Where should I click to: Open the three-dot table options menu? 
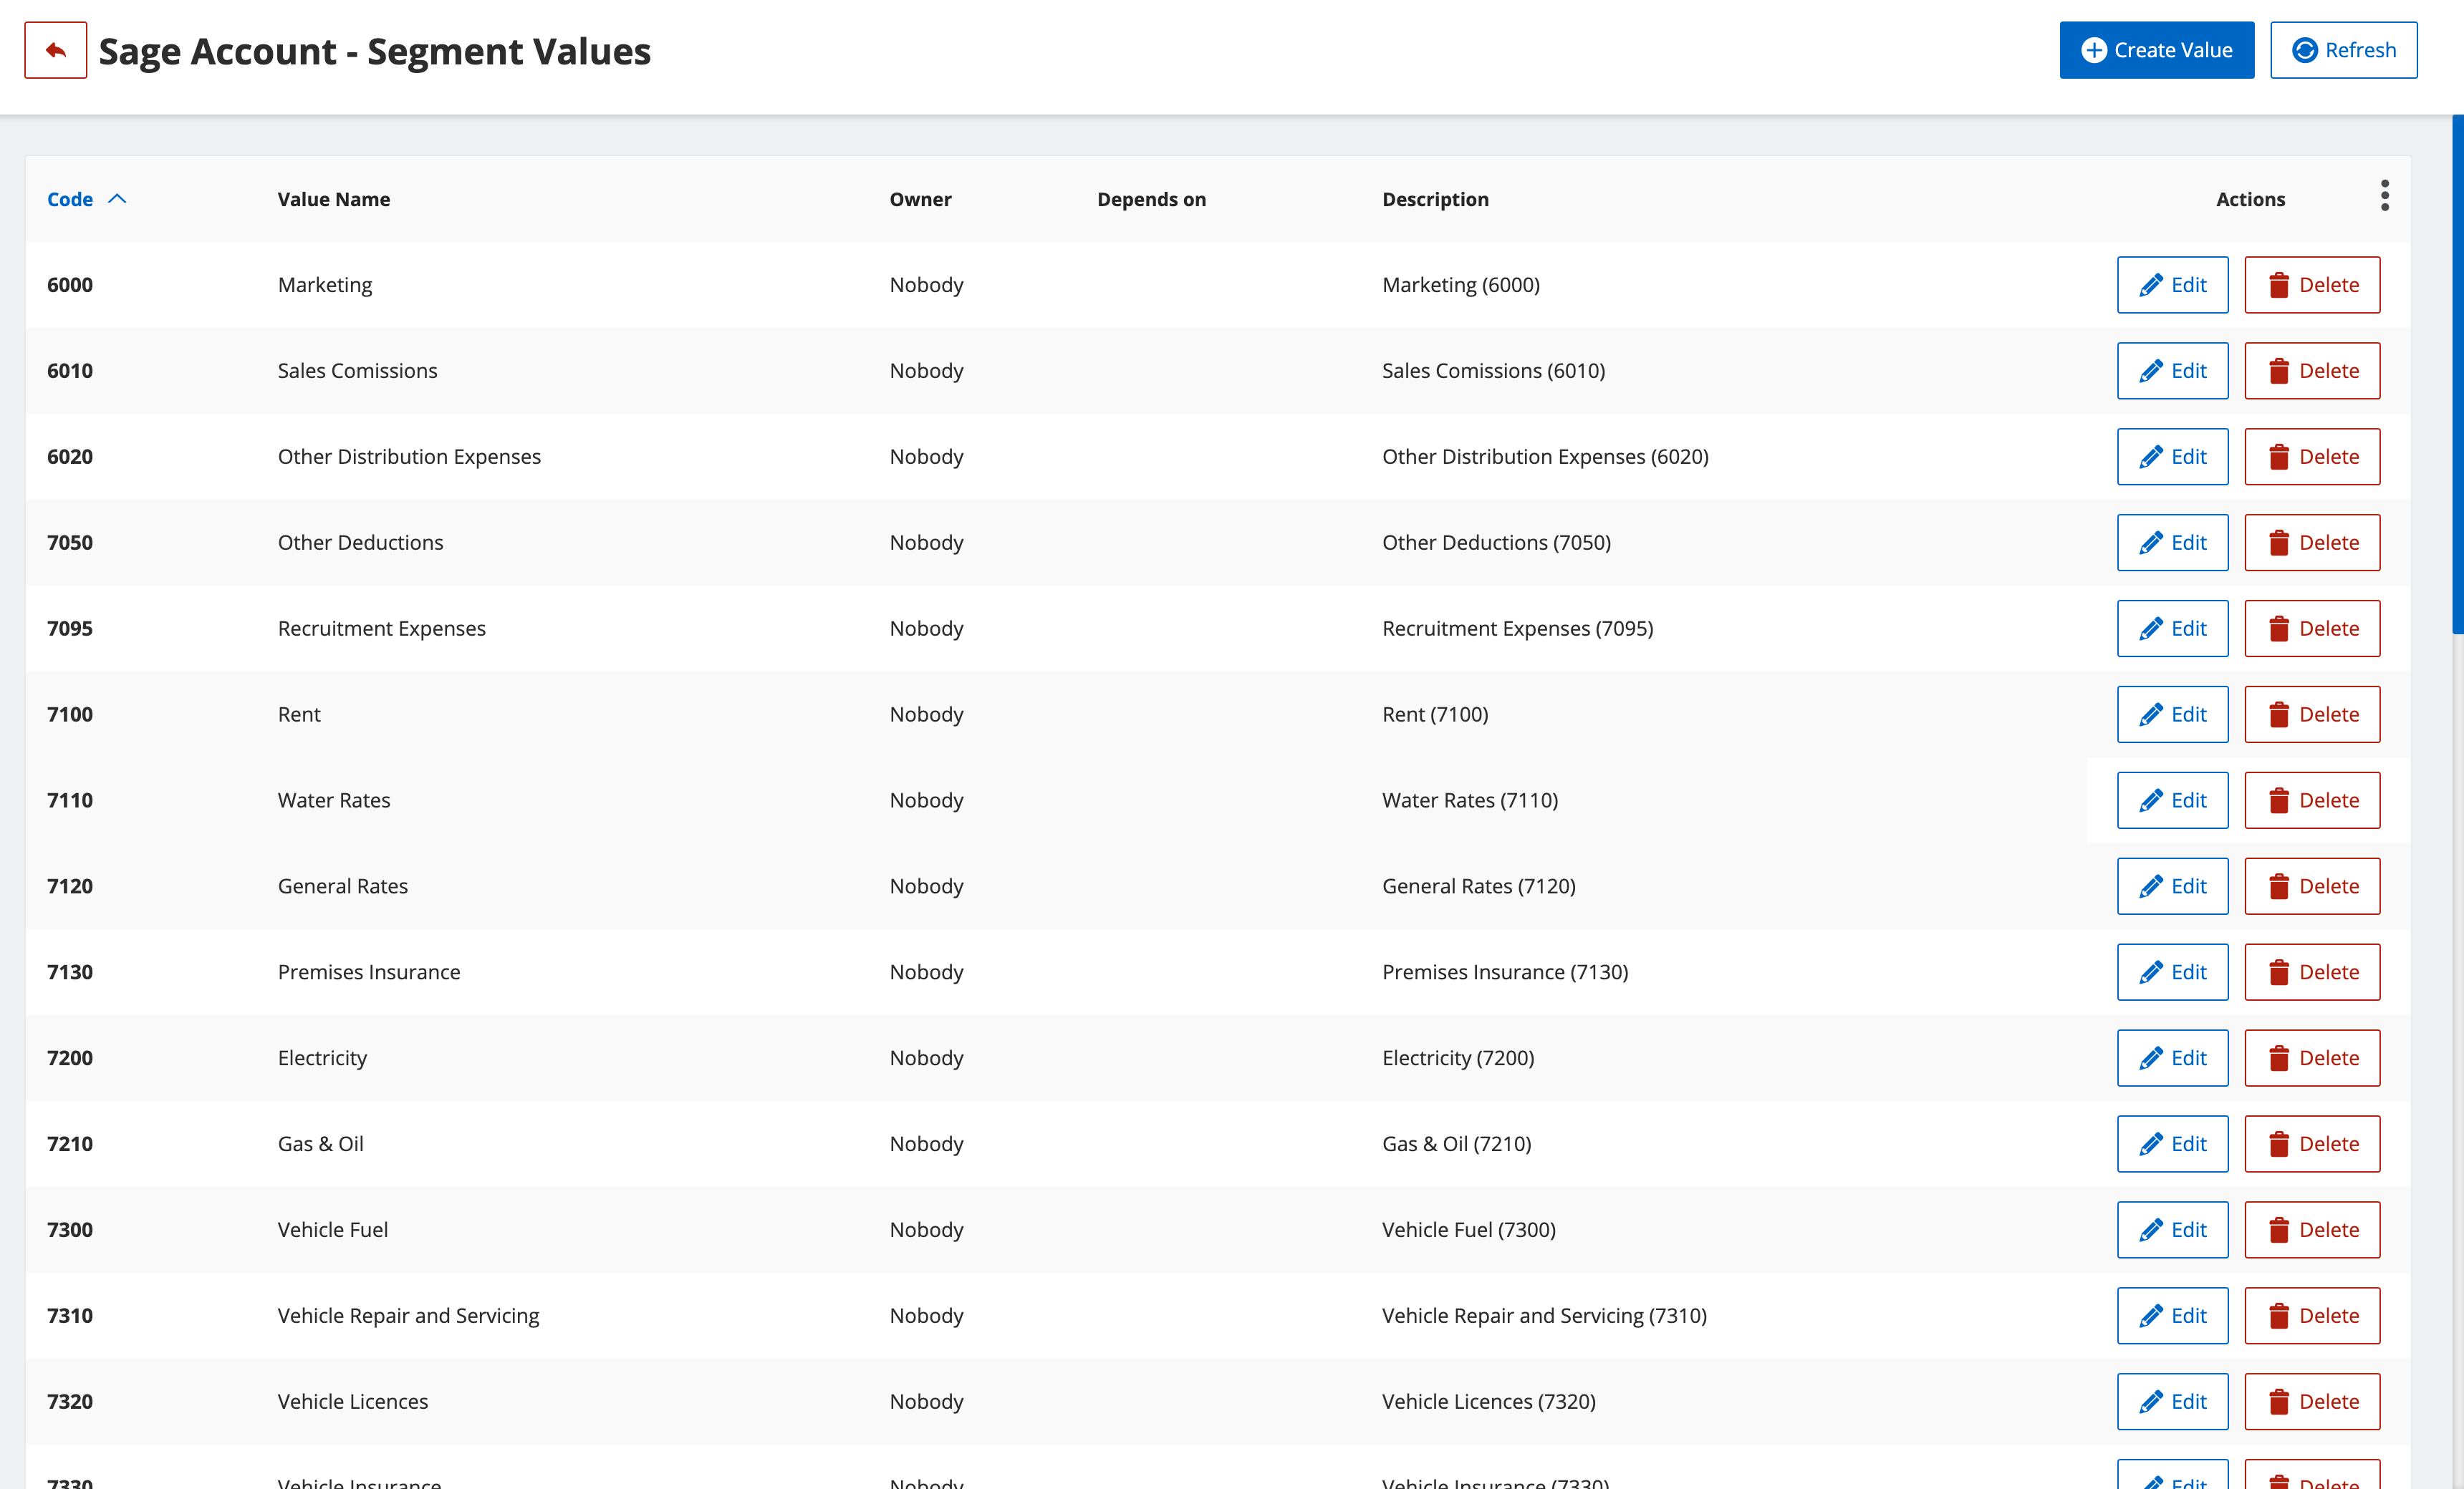tap(2384, 196)
